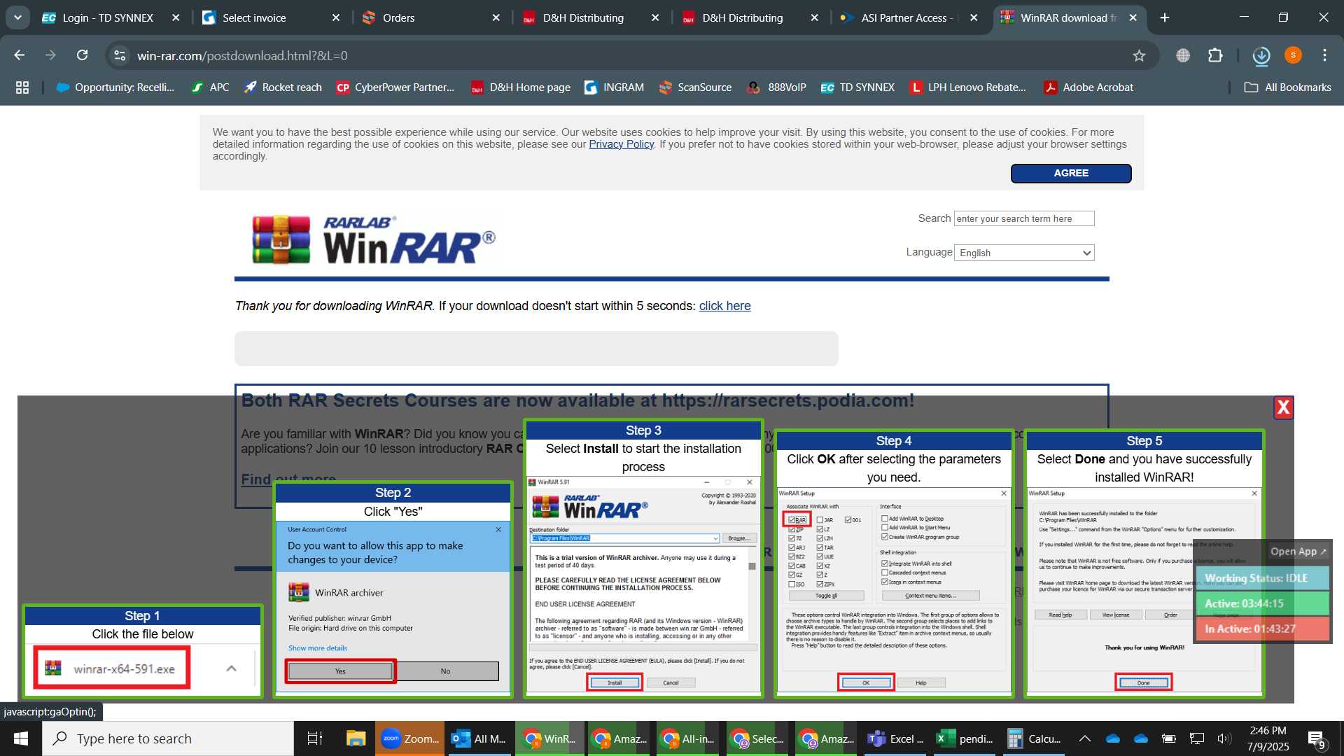
Task: Open a new browser tab
Action: coord(1165,18)
